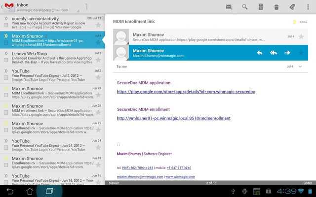Open the compose new mail icon
316x197 pixels.
pos(229,7)
